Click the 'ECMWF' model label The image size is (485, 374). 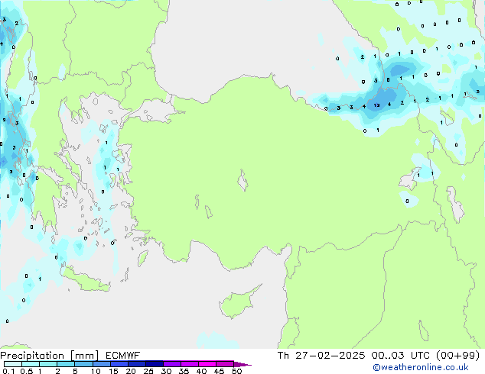coord(123,356)
